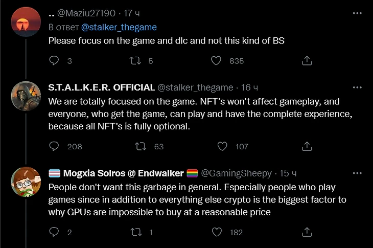Screen dimensions: 373x248
Task: Retweet the S.T.A.L.K.E.R. OFFICIAL NFT reply
Action: (140, 146)
